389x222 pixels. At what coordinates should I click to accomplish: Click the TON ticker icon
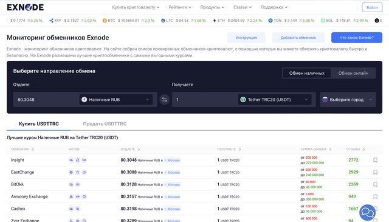(270, 20)
